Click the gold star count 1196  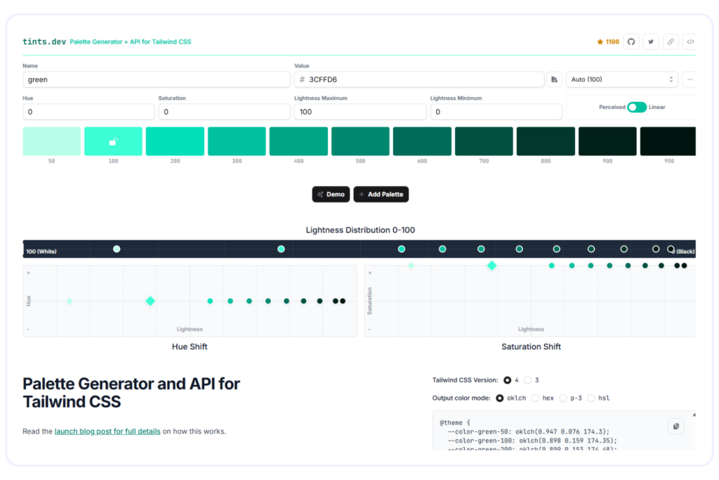point(608,41)
